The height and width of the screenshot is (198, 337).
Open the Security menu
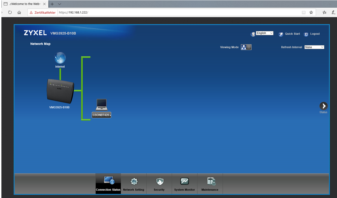pos(159,184)
